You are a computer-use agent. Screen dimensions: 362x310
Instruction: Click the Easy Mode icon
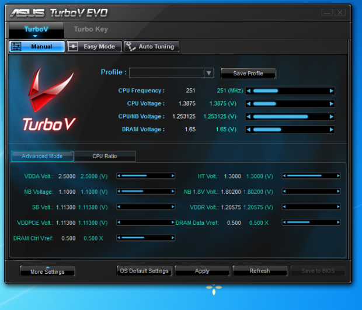coord(74,47)
